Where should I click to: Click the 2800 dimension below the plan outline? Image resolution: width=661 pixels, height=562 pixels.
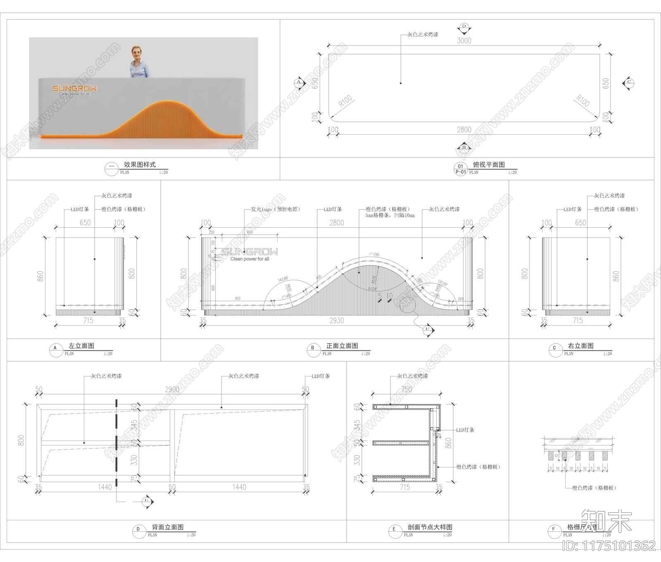coord(464,130)
